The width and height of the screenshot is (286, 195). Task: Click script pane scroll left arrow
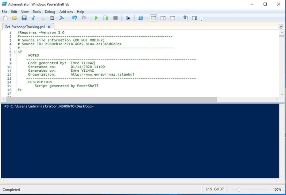pyautogui.click(x=3, y=99)
